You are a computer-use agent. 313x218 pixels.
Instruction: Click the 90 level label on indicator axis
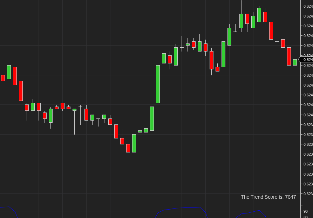coord(305,211)
